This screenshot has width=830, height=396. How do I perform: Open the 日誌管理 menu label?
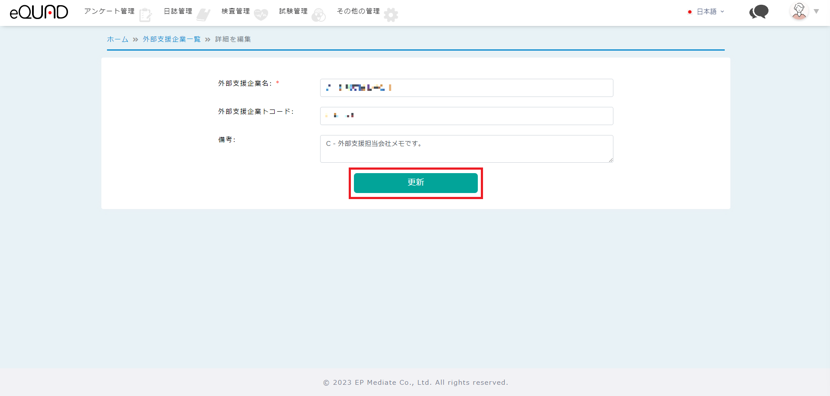point(178,11)
